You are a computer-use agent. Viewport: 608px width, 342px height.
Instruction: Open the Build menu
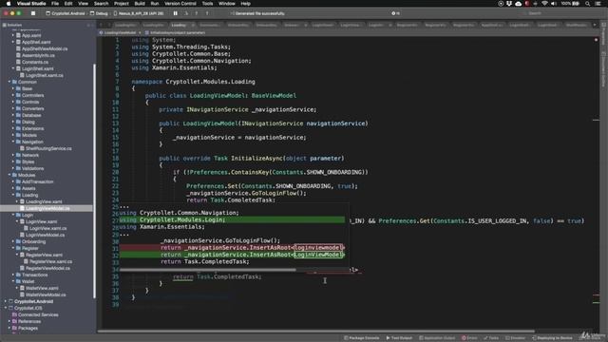140,4
